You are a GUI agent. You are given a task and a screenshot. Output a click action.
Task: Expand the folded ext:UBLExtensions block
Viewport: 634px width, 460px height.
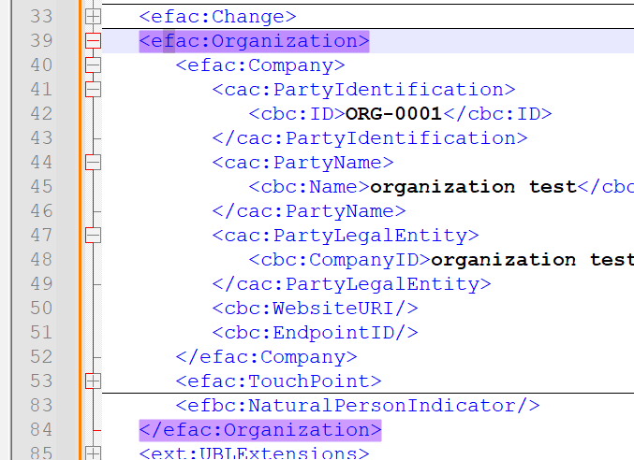93,453
